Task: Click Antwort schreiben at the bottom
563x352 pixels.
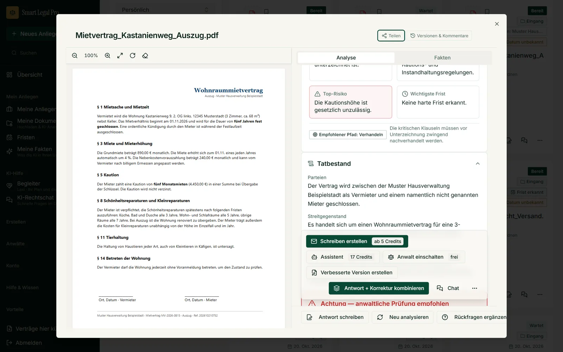Action: (335, 317)
